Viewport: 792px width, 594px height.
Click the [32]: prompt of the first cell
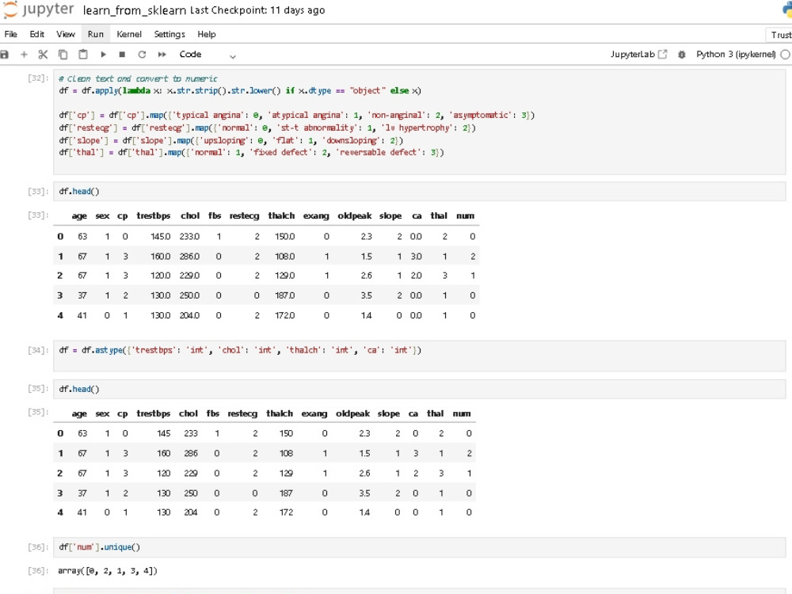38,78
